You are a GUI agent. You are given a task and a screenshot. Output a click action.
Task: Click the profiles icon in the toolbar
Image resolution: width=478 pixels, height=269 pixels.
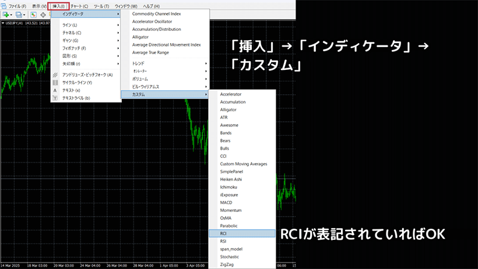coord(19,15)
